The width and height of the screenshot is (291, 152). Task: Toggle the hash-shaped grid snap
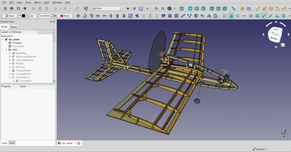[x=257, y=16]
